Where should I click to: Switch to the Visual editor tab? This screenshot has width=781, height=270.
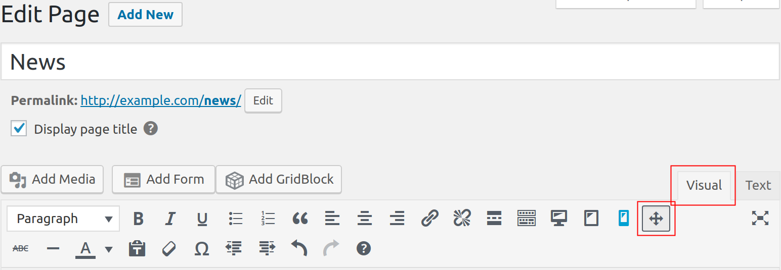(704, 185)
